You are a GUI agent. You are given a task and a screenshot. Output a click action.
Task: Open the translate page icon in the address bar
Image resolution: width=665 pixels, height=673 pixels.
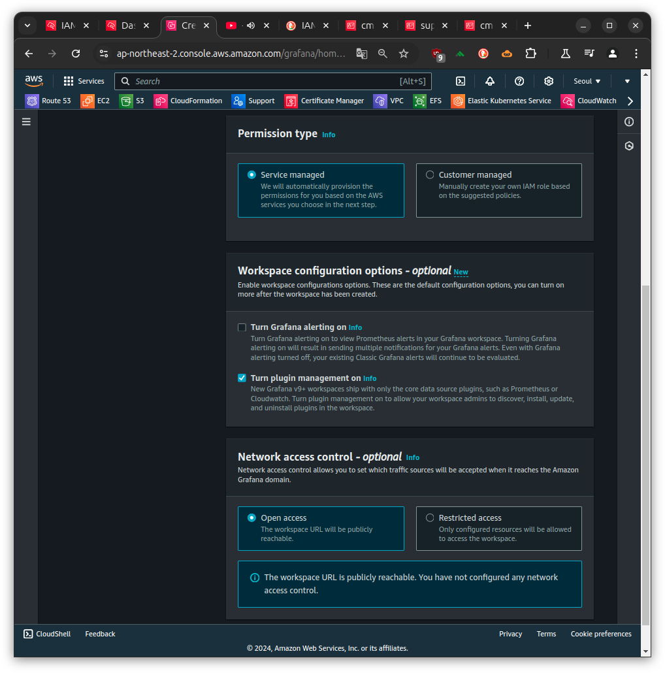coord(362,54)
